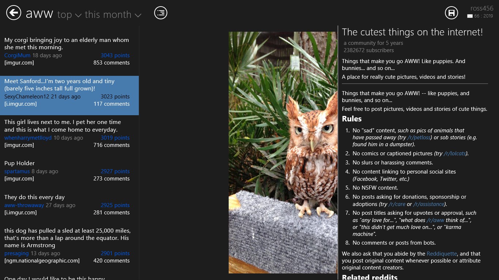Screen dimensions: 499x280
Task: Follow the /r/aww link in rule 7
Action: [x=435, y=220]
